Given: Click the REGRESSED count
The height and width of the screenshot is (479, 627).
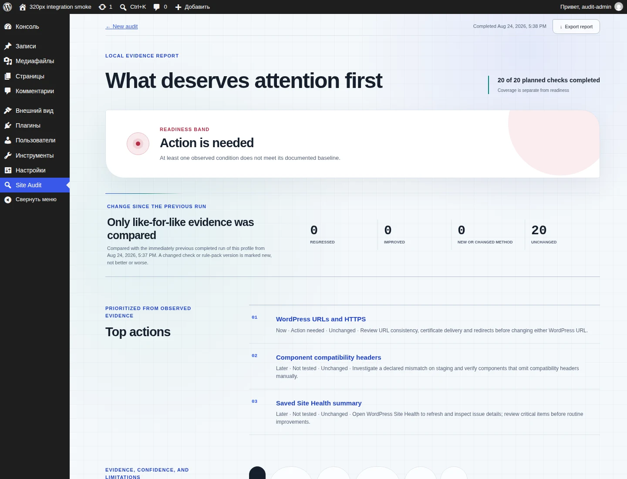Looking at the screenshot, I should click(314, 230).
